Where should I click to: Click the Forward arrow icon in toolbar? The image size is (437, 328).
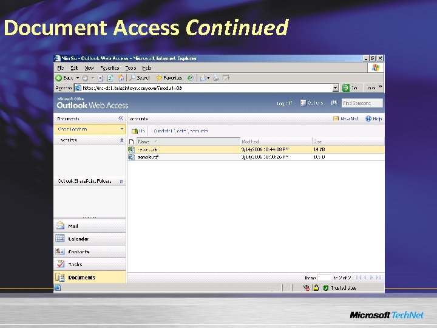click(x=86, y=78)
